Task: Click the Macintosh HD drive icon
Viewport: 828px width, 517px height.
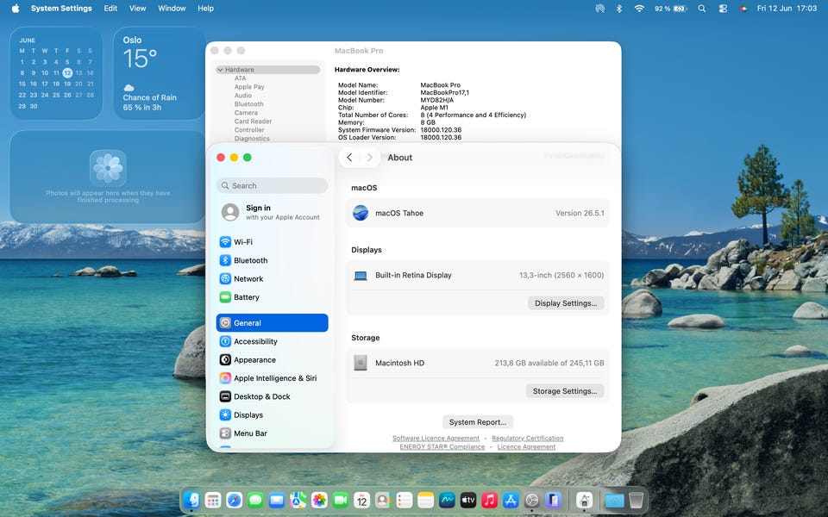Action: click(x=361, y=363)
